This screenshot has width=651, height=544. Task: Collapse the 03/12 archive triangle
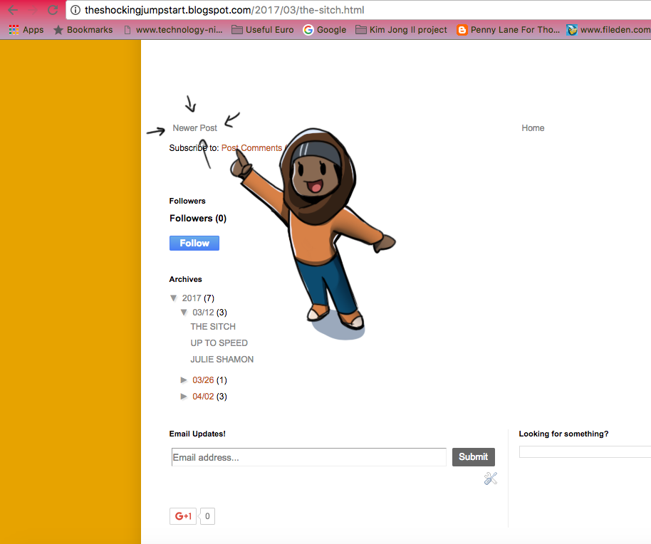[184, 312]
